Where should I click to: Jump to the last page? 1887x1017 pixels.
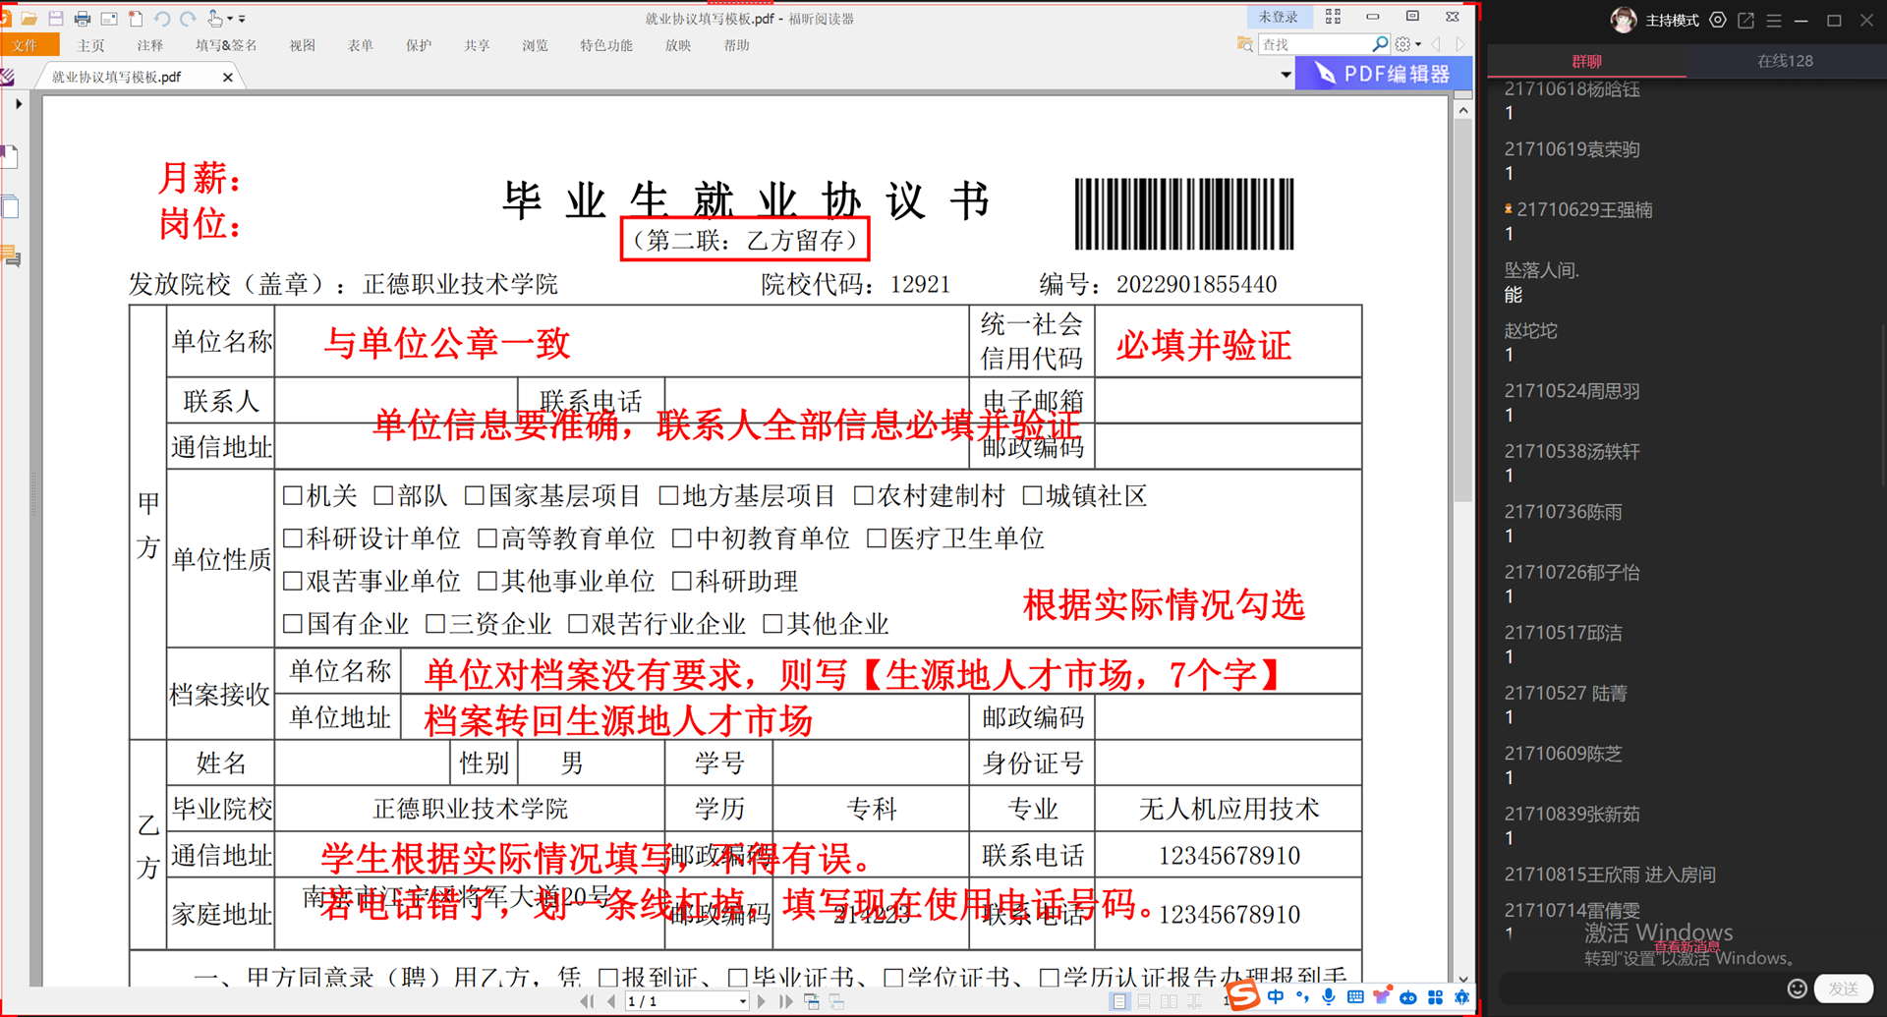(785, 1001)
